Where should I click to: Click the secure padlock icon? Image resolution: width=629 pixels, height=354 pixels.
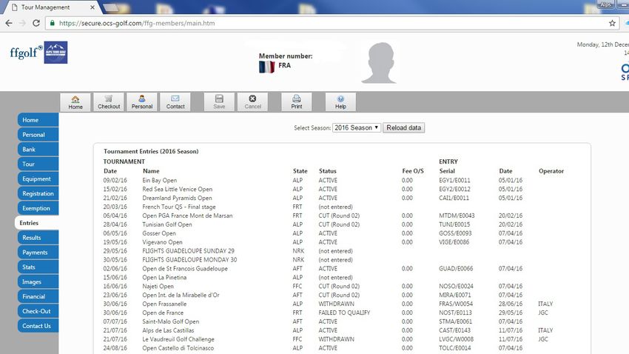point(52,23)
